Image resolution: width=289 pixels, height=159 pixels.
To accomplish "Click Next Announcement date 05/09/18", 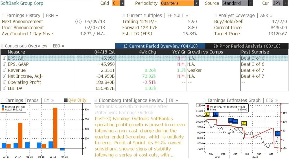I will pos(95,21).
